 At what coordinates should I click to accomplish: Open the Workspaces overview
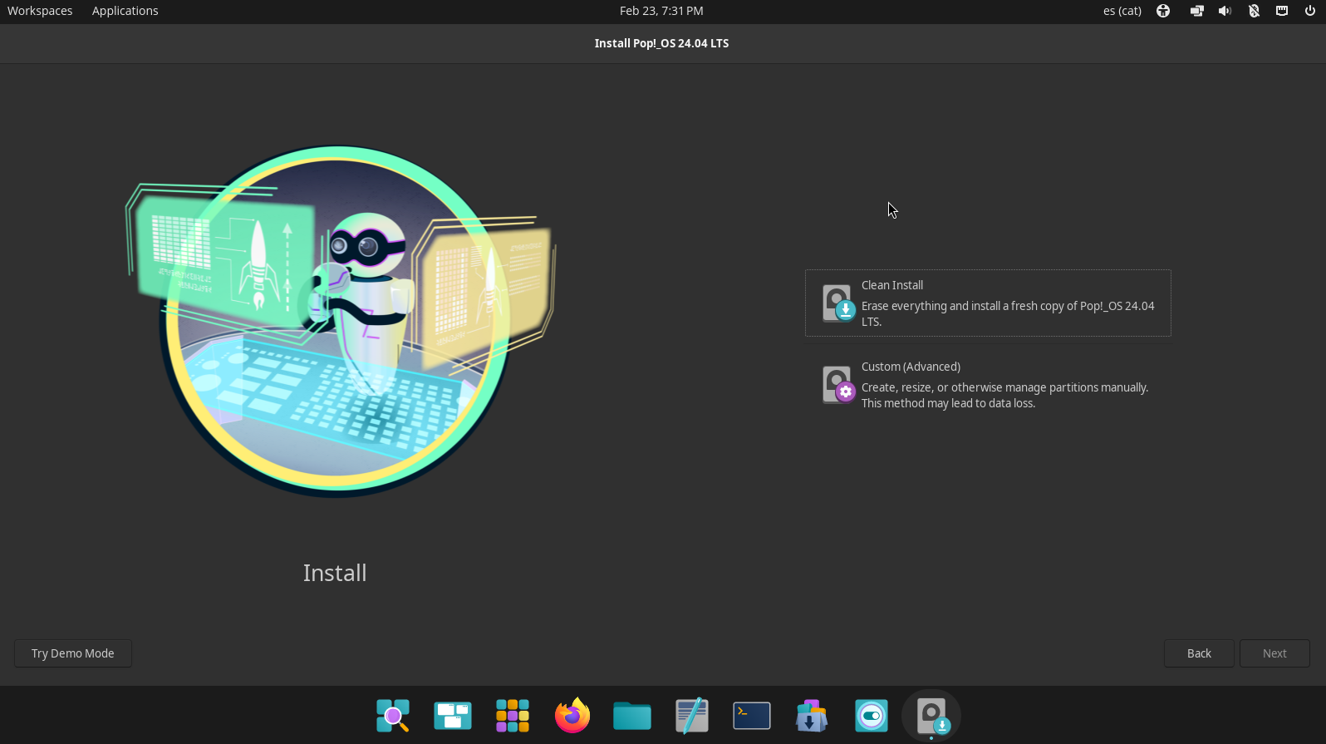(x=40, y=11)
